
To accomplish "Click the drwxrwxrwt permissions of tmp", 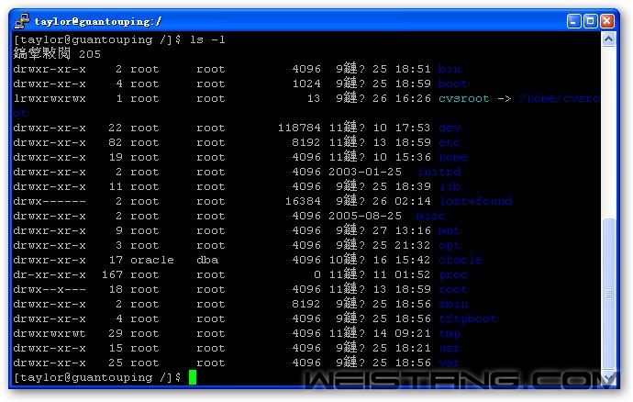I will pos(50,333).
